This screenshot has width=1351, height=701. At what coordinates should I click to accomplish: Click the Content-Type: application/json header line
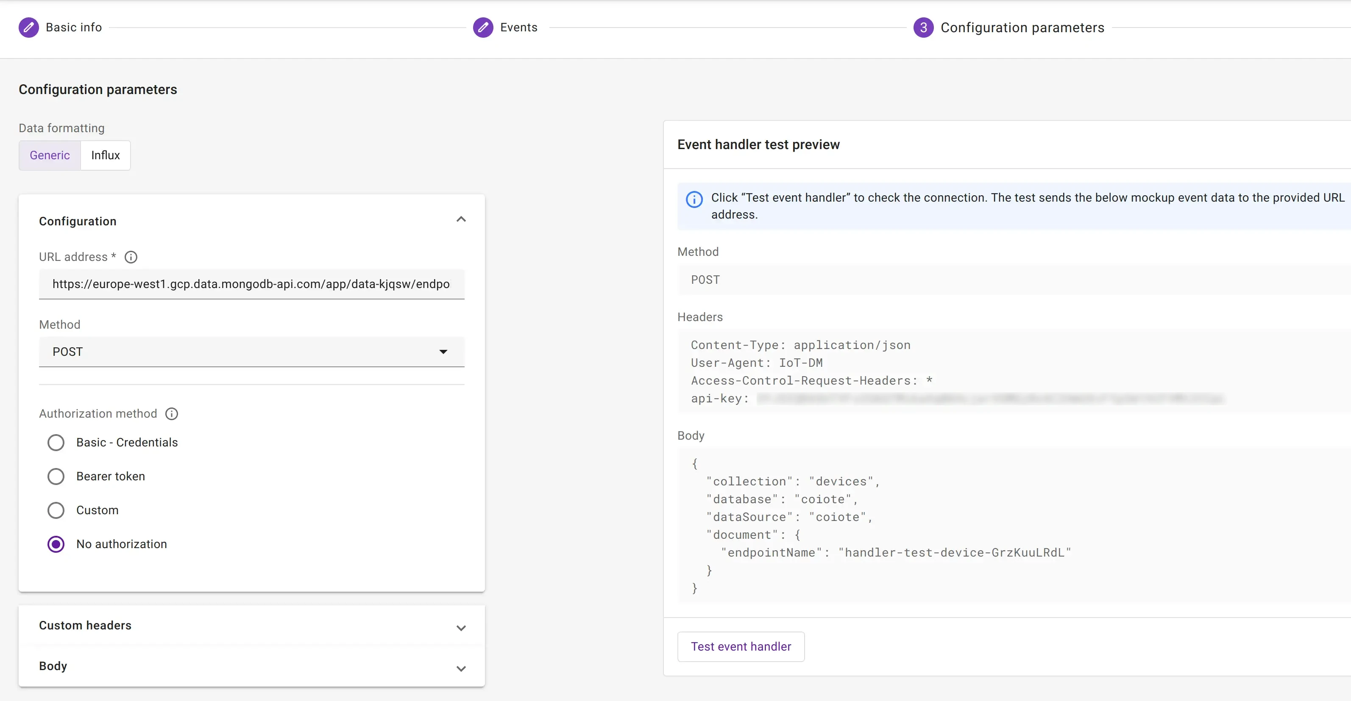[800, 345]
